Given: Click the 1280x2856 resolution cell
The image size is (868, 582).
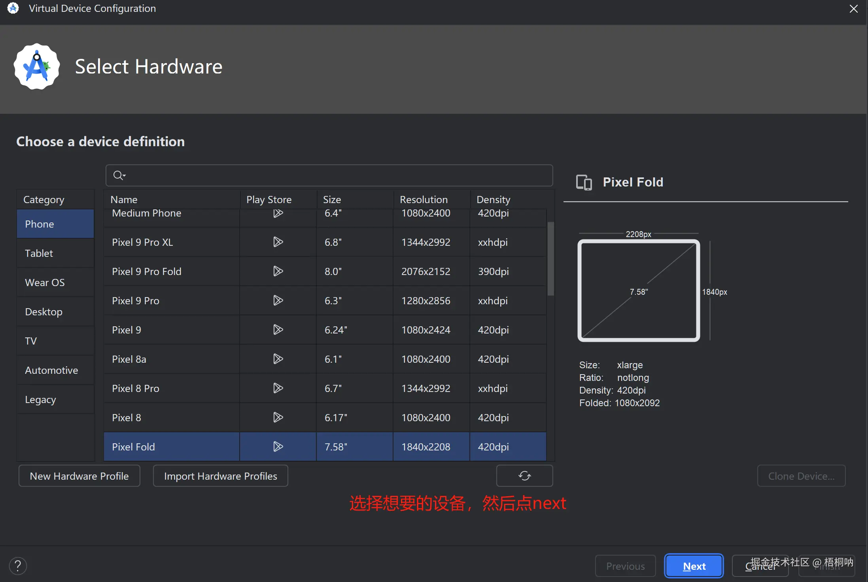Looking at the screenshot, I should tap(431, 301).
